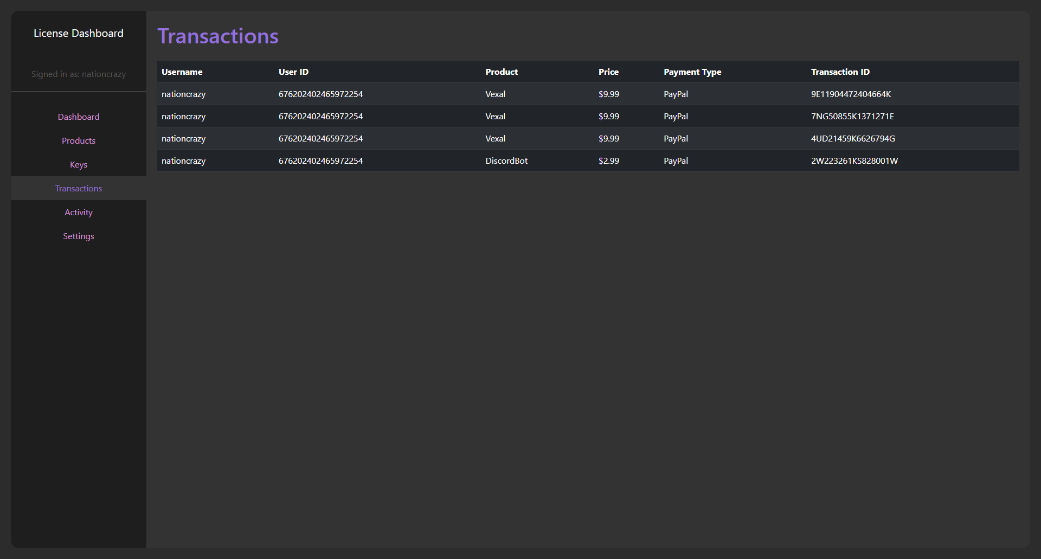
Task: Open the Activity page
Action: (79, 213)
